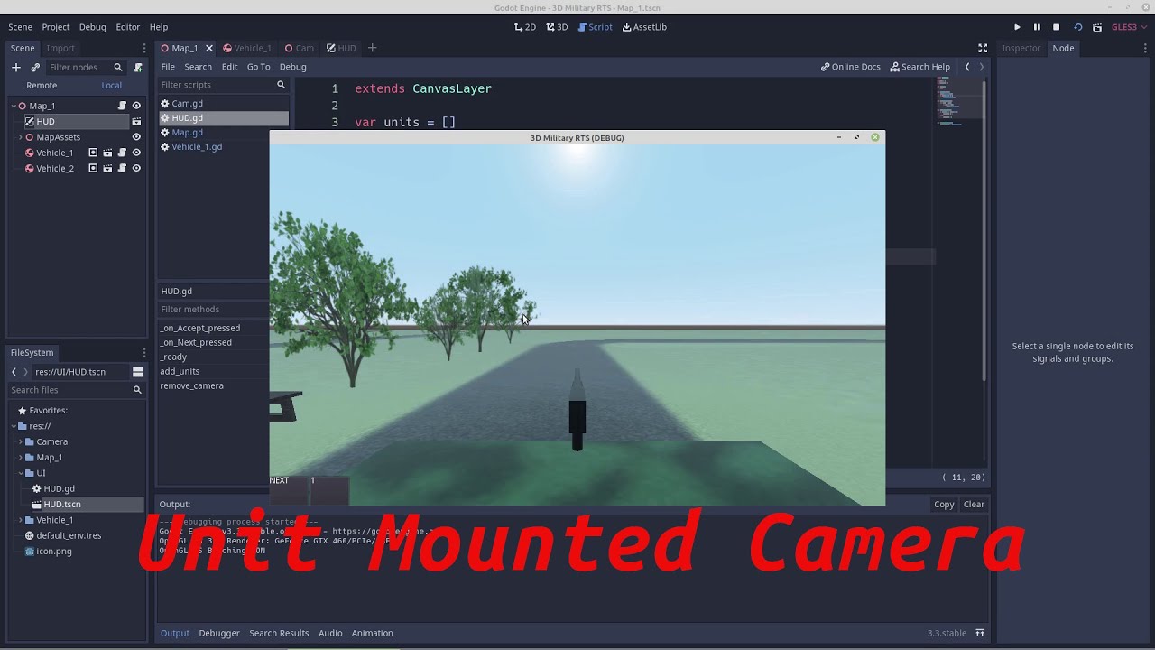The width and height of the screenshot is (1155, 650).
Task: Attach a script using the Scene dock script icon
Action: click(x=138, y=67)
